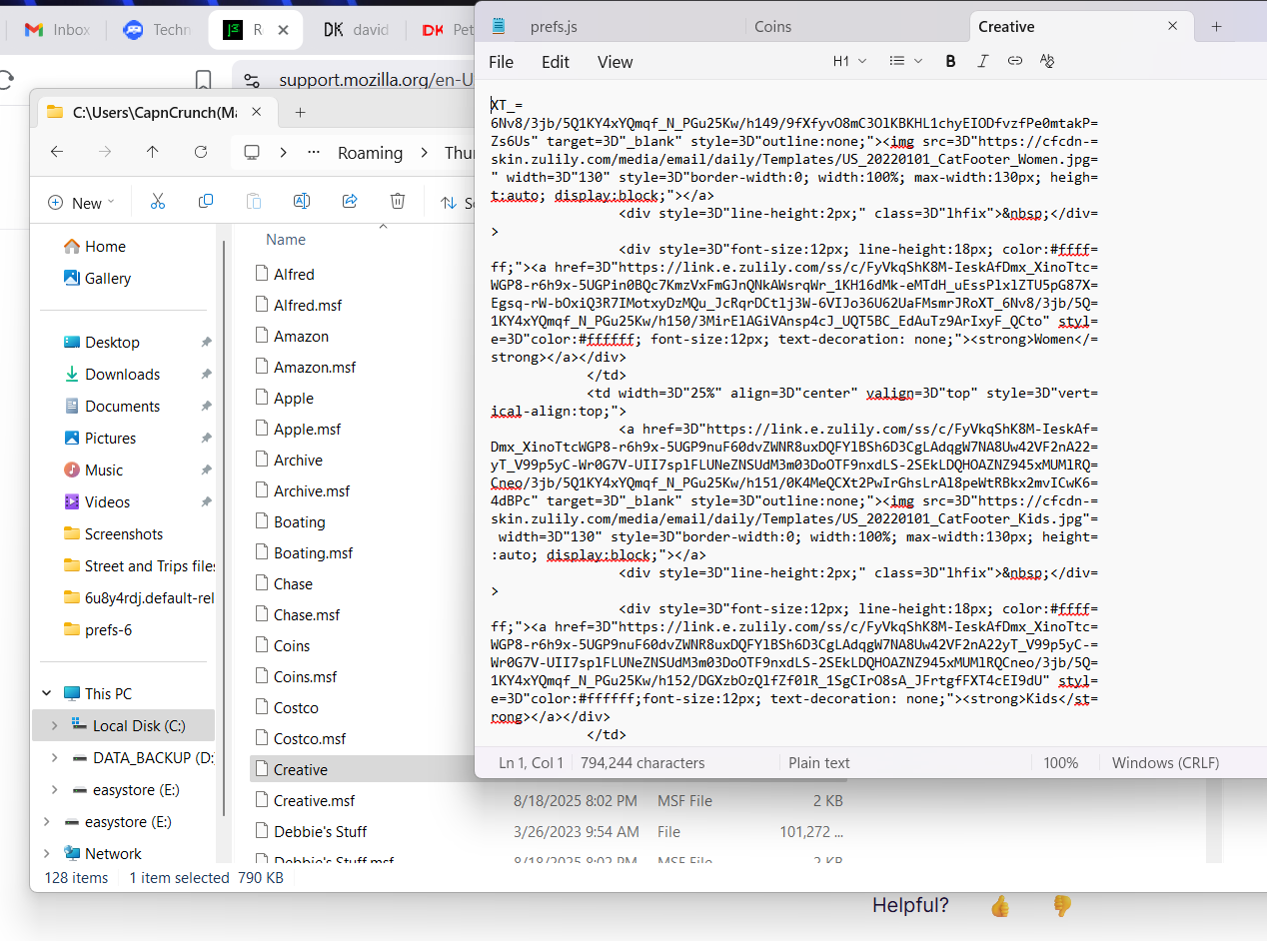Viewport: 1267px width, 941px height.
Task: Click the Cut scissors icon in Explorer
Action: click(157, 202)
